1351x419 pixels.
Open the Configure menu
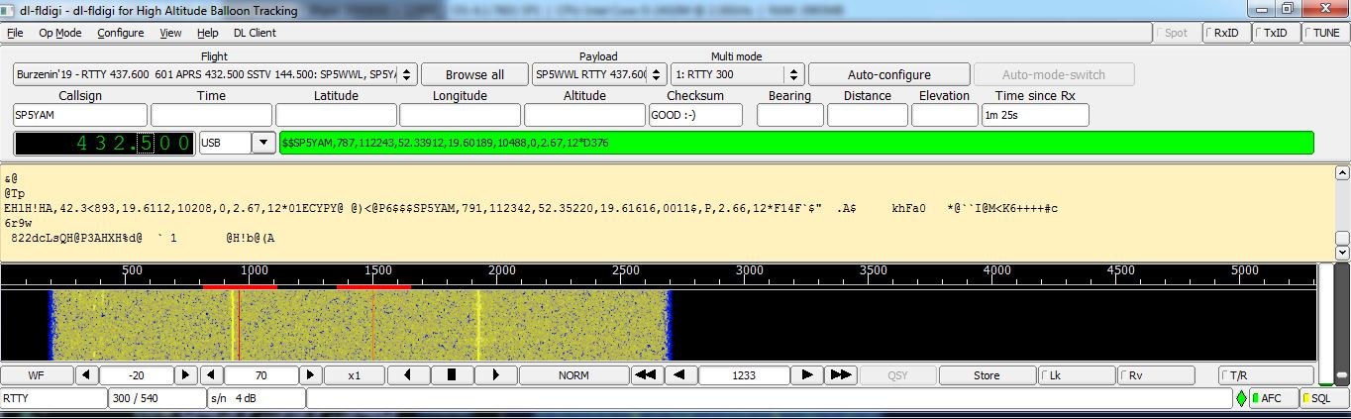120,33
